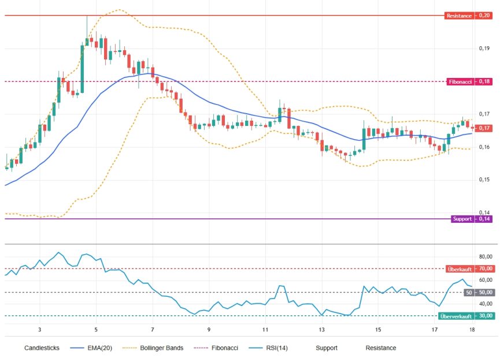Click the Überverkauft 30,00 RSI tag
Viewport: 500px width, 358px height.
point(466,316)
